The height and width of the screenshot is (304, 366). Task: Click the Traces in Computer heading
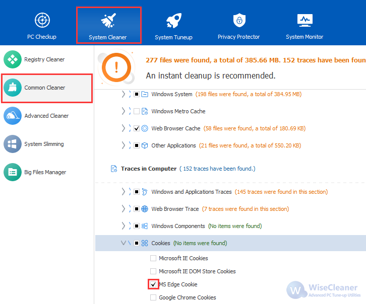149,169
